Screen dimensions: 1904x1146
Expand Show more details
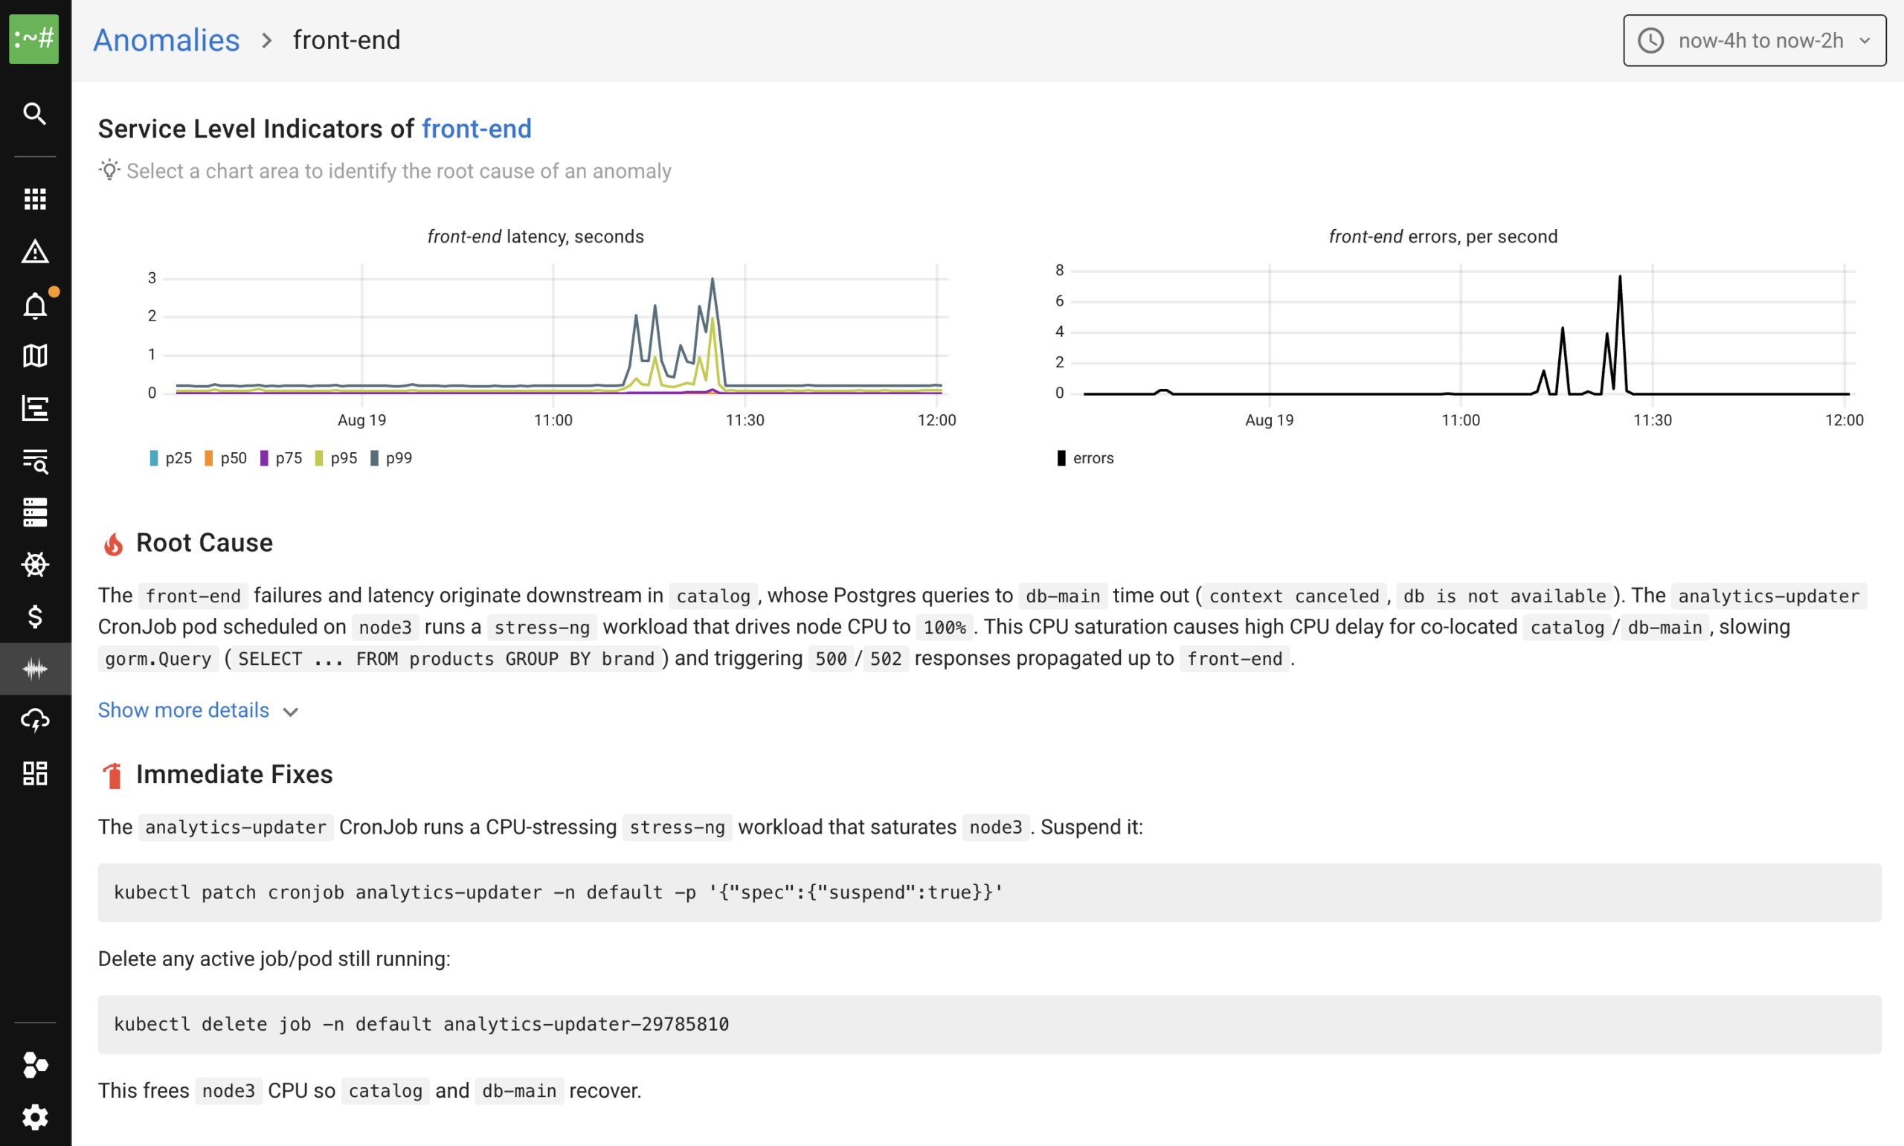184,709
